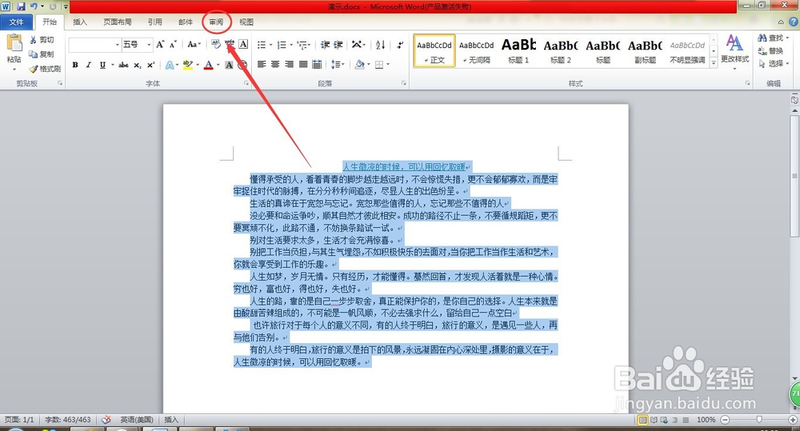Click the Enclose Characters icon

243,65
